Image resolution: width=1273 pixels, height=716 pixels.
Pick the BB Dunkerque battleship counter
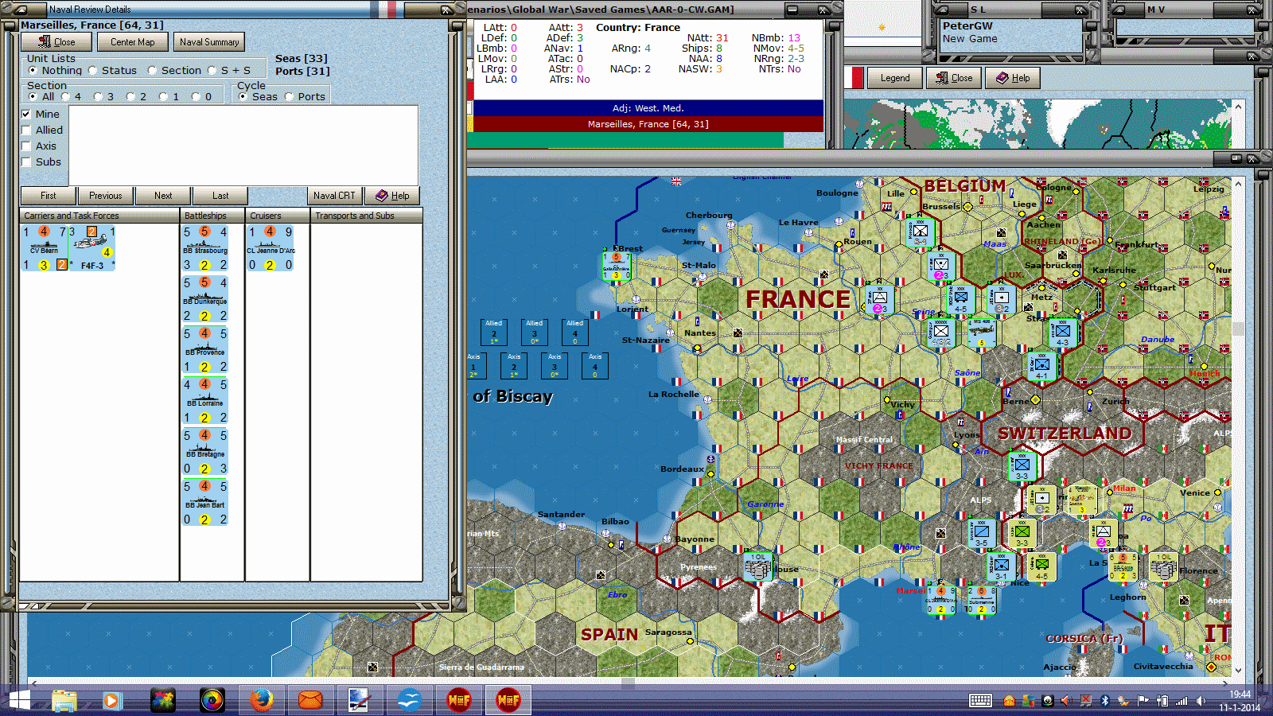tap(205, 299)
